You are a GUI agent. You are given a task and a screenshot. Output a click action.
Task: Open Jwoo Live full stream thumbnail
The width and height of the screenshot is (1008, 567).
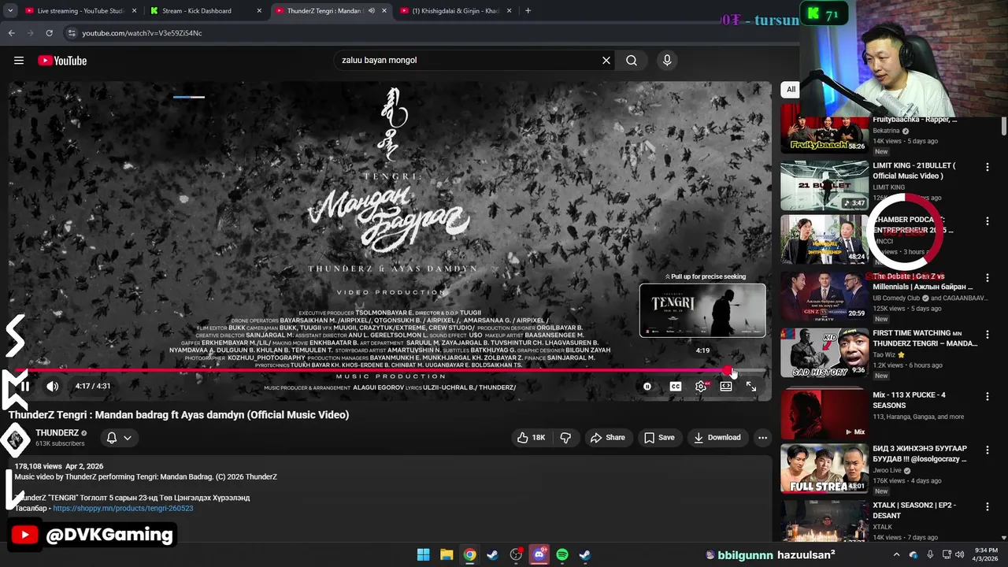click(x=825, y=468)
